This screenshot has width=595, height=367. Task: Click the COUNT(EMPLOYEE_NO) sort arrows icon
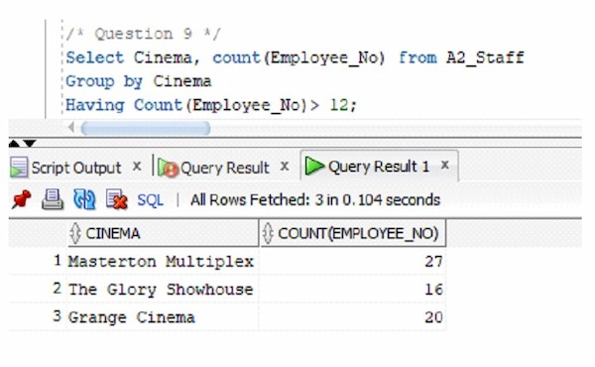(268, 233)
